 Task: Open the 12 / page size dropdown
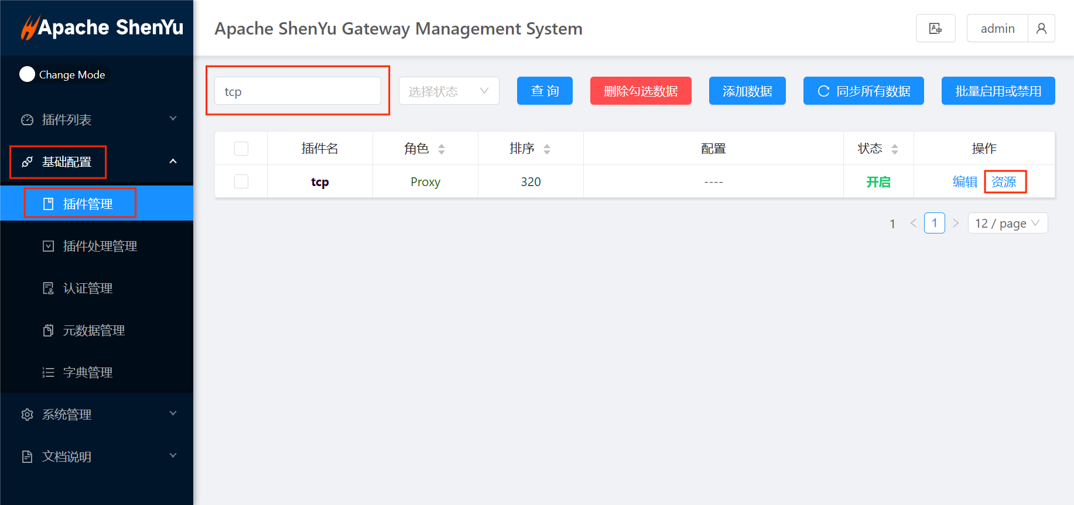tap(1007, 223)
